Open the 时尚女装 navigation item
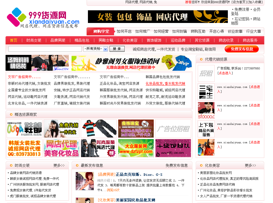273x203 pixels. click(x=34, y=40)
